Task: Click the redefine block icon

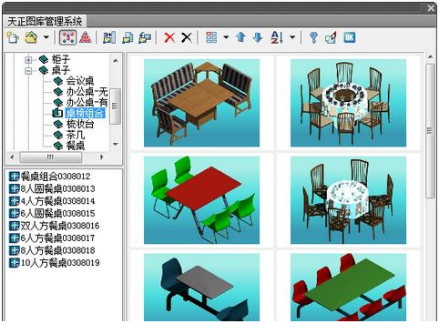Action: (x=145, y=37)
